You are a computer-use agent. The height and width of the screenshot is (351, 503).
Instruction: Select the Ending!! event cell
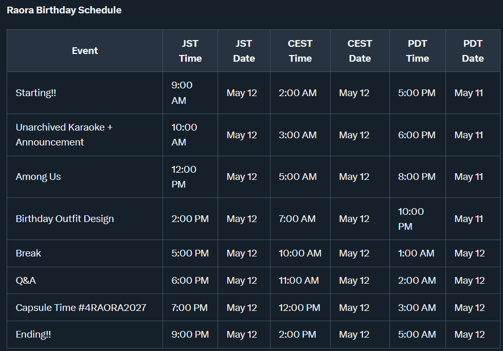33,335
